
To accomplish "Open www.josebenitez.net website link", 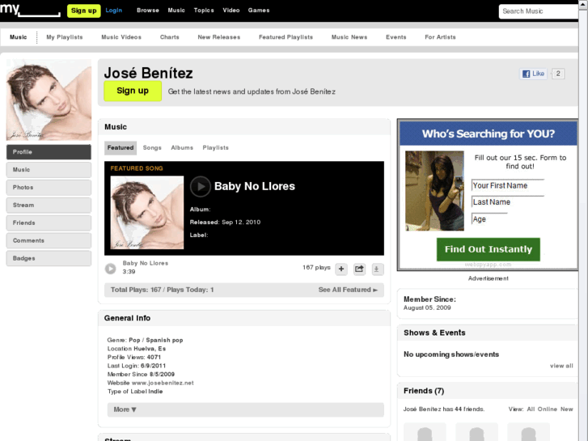I will 163,383.
